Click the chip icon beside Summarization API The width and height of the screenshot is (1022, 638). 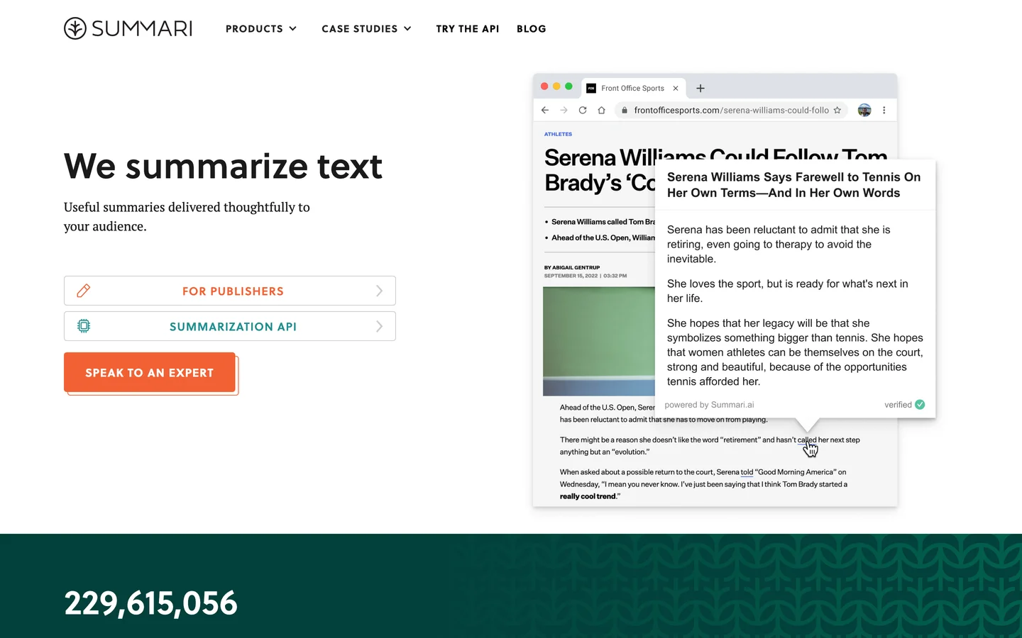pyautogui.click(x=84, y=326)
